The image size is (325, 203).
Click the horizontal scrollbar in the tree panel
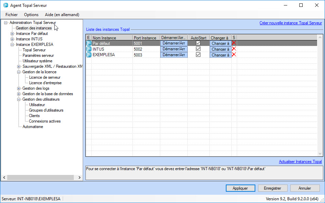40,177
